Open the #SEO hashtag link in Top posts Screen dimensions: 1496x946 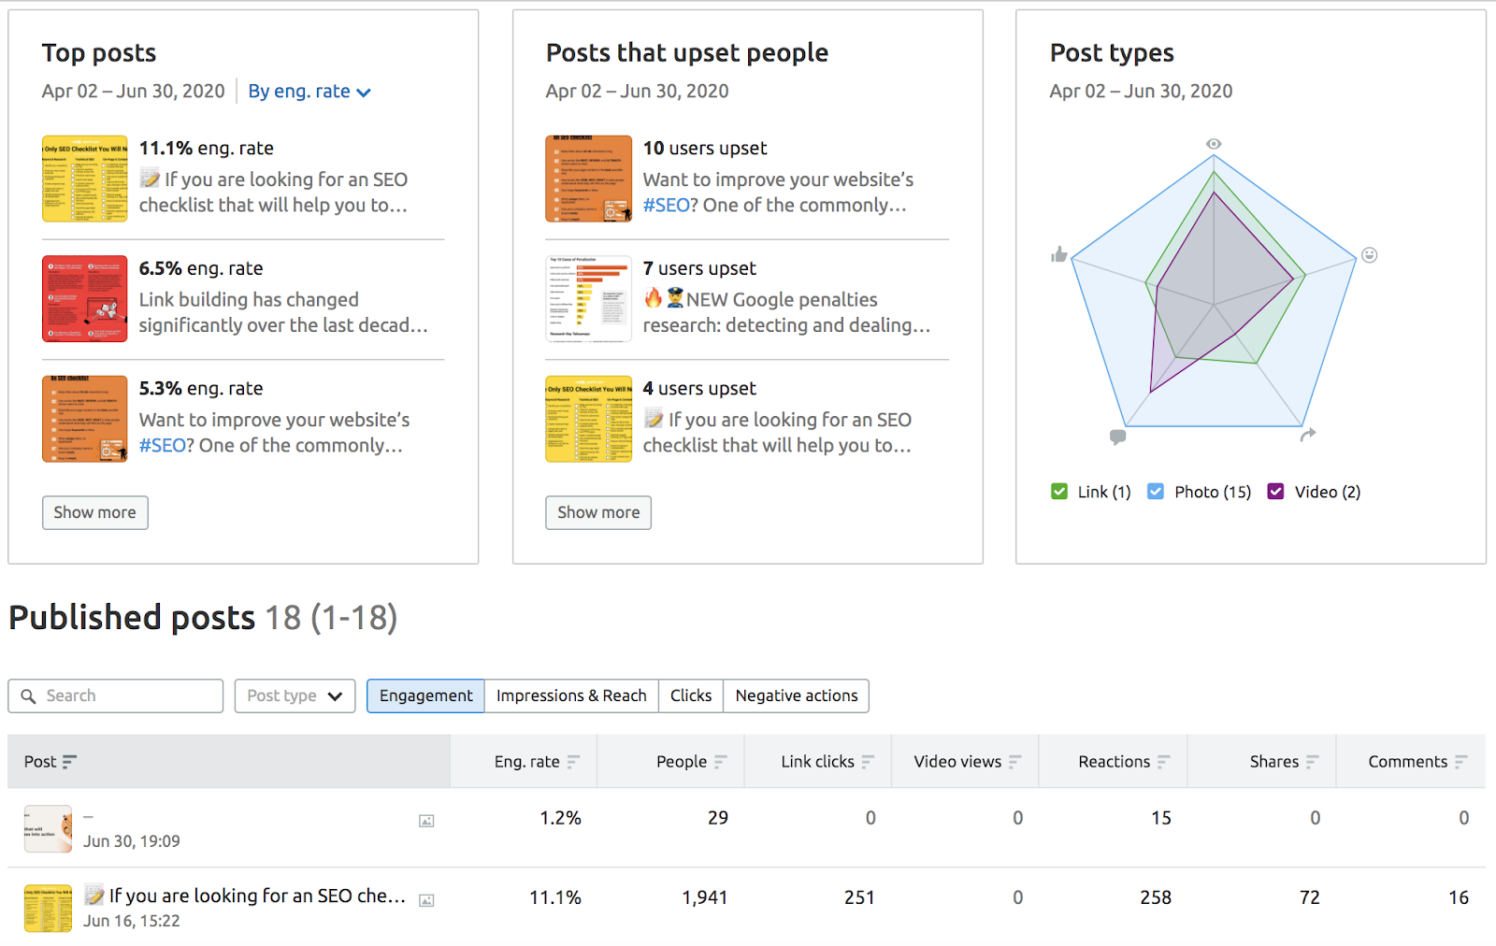tap(163, 446)
